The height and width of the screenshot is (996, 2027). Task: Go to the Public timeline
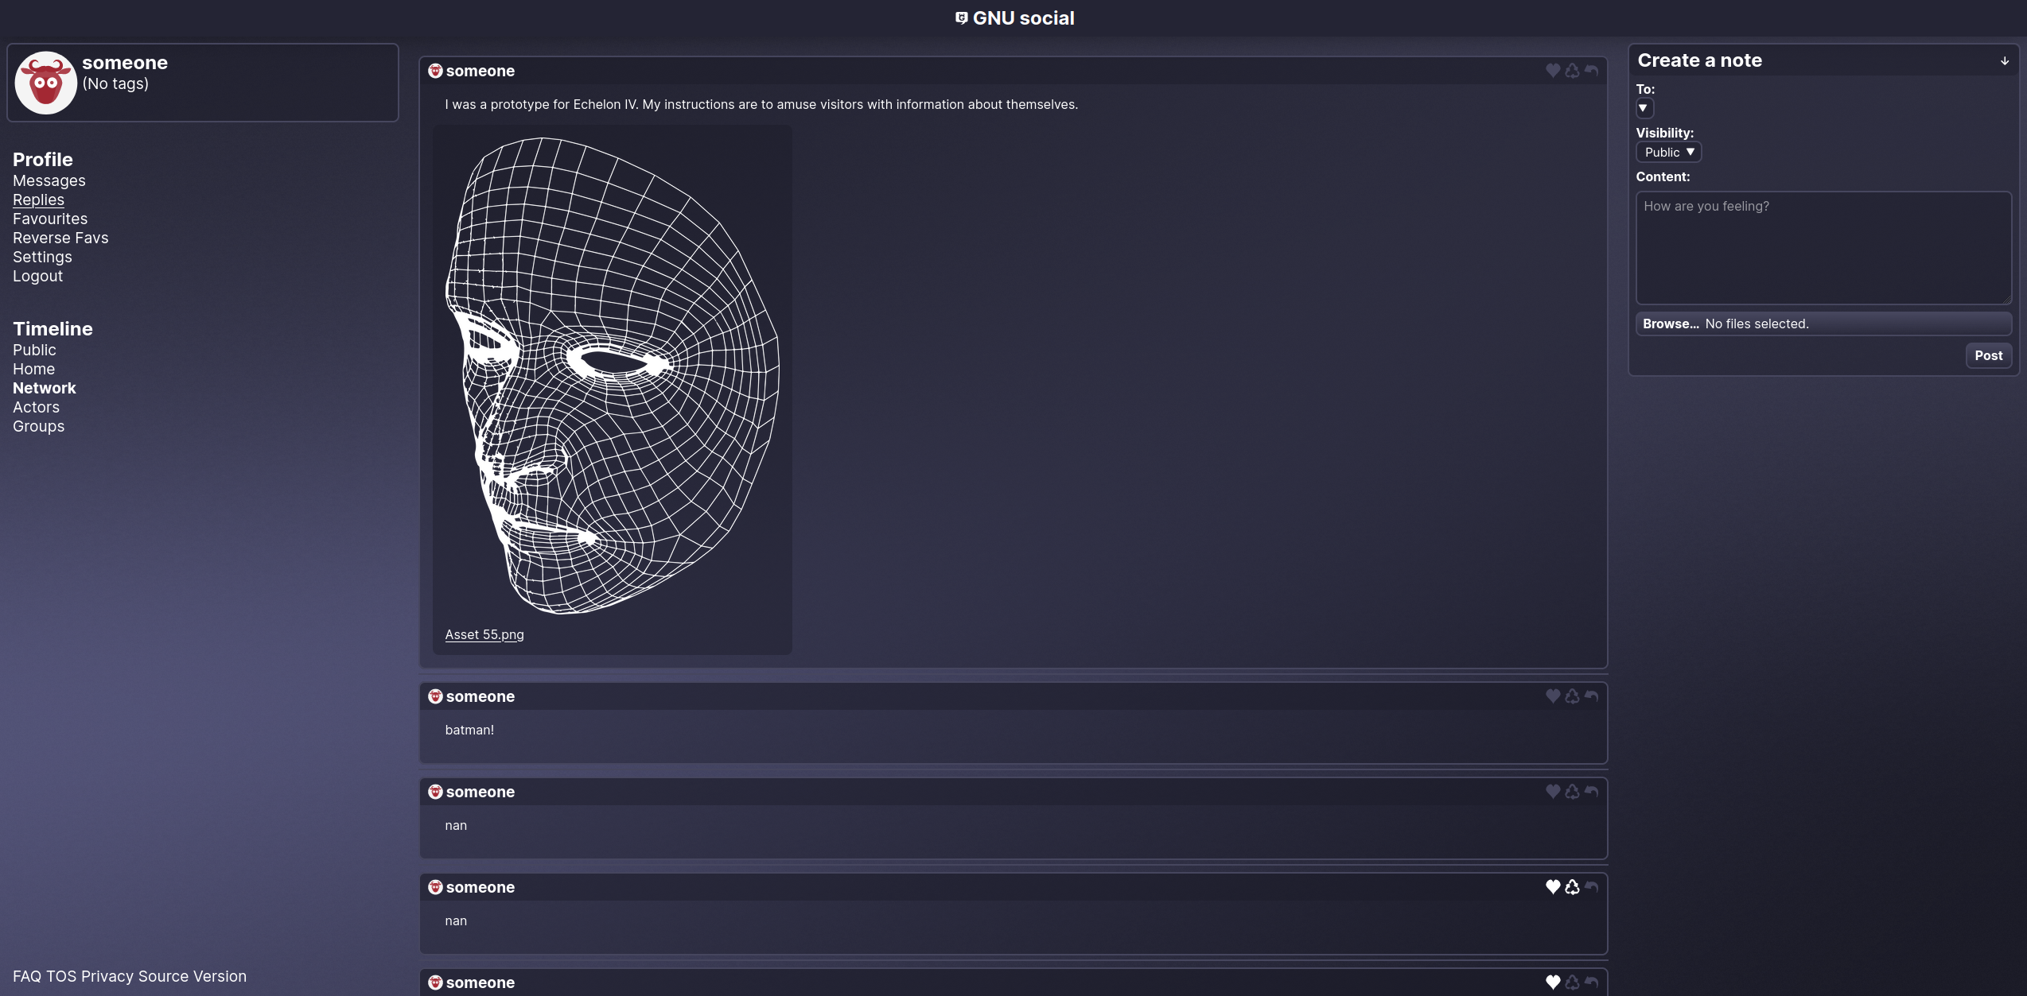[x=34, y=350]
